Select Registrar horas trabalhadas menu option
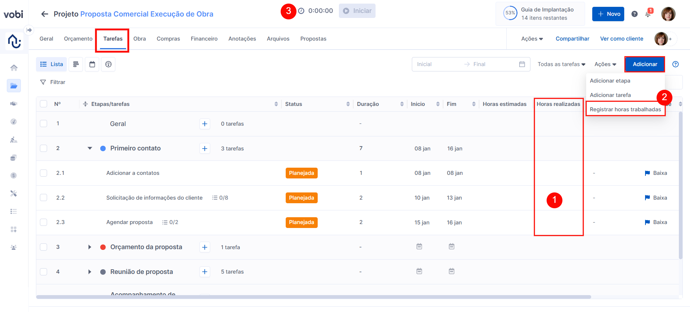Screen dimensions: 690x312 tap(625, 110)
